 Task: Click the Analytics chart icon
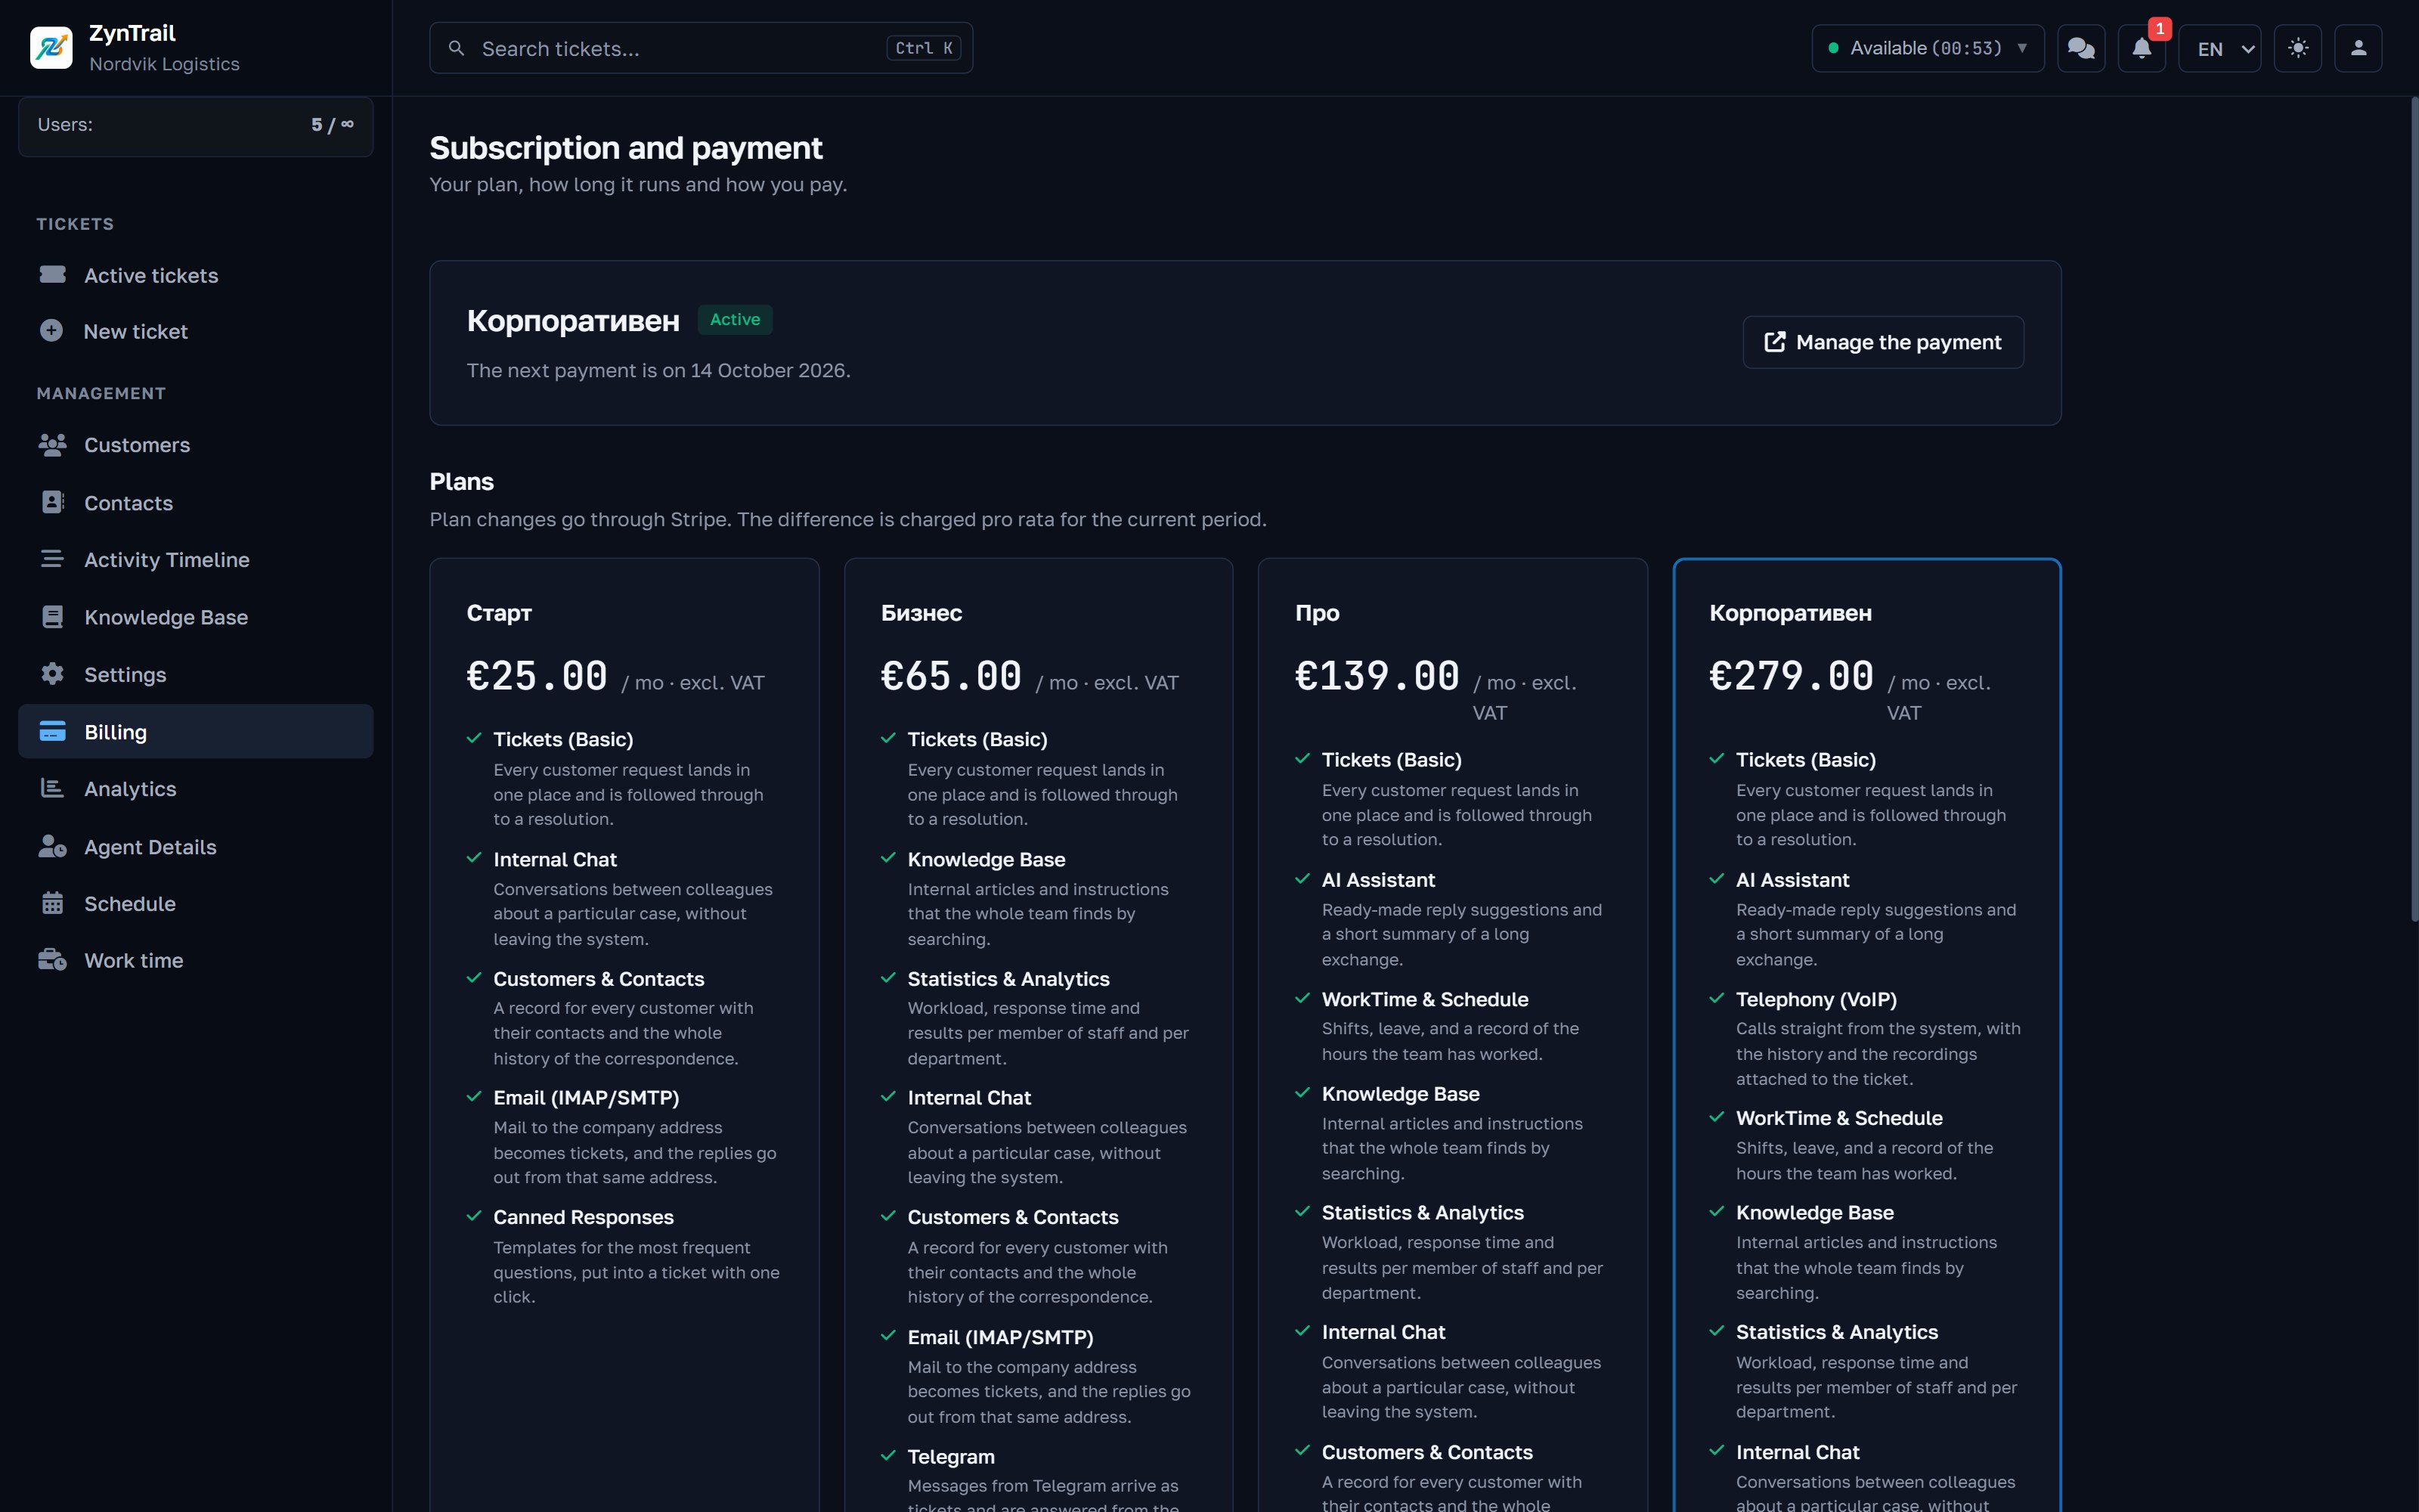pyautogui.click(x=52, y=788)
